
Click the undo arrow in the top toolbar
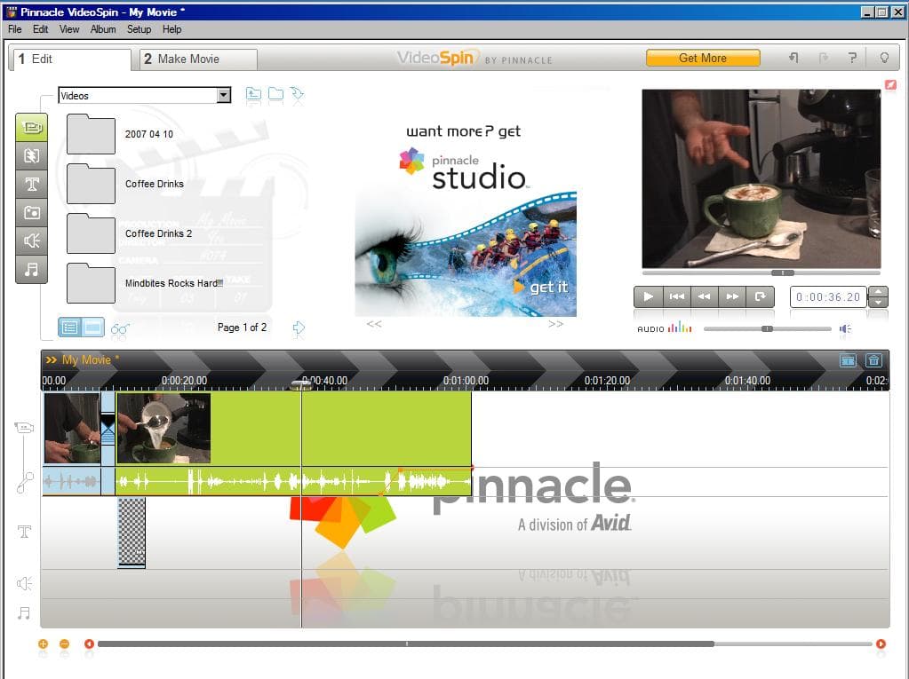pyautogui.click(x=793, y=59)
